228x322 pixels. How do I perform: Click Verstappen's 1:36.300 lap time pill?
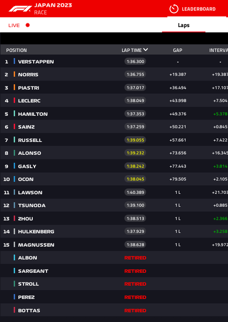135,61
